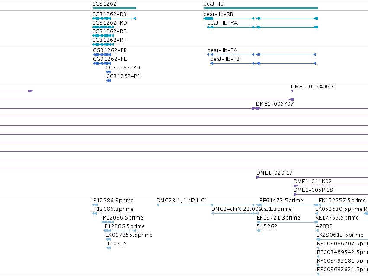Select EST EK097355.5prime
The image size is (368, 276).
tap(129, 235)
